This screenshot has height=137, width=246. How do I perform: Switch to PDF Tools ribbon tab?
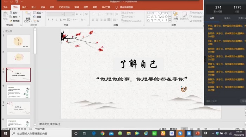pos(106,7)
